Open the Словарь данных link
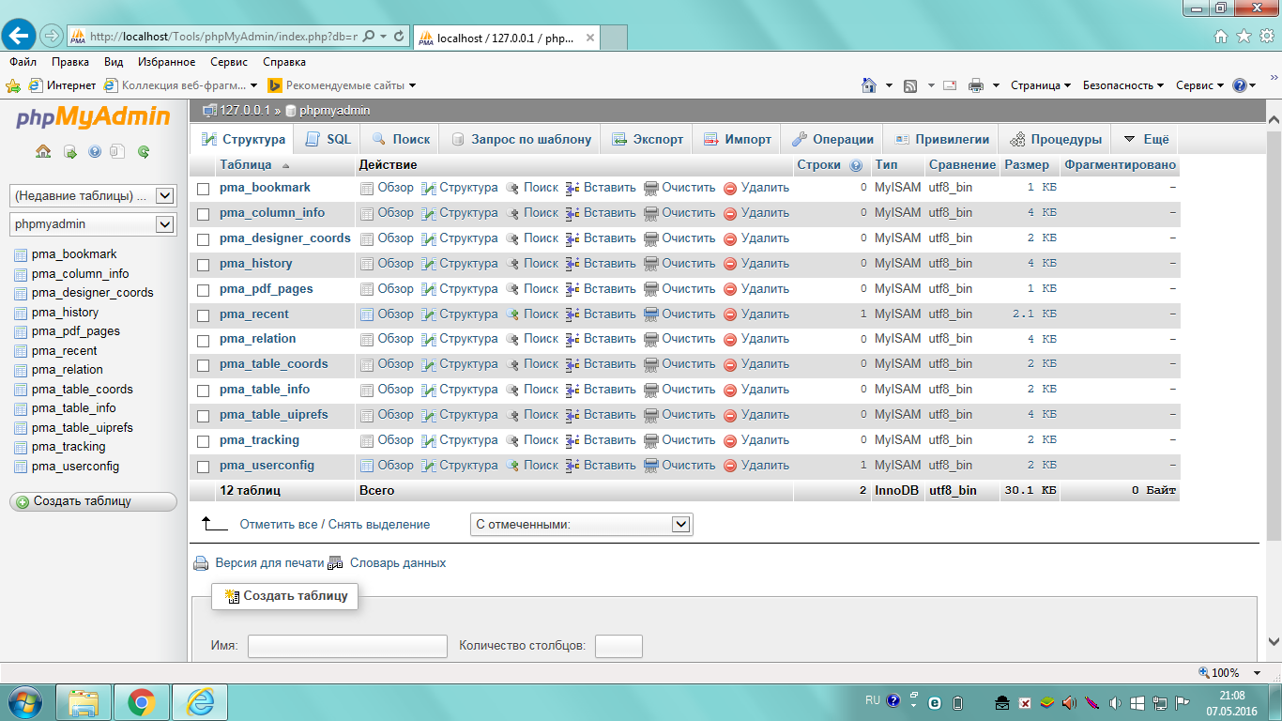 tap(398, 563)
